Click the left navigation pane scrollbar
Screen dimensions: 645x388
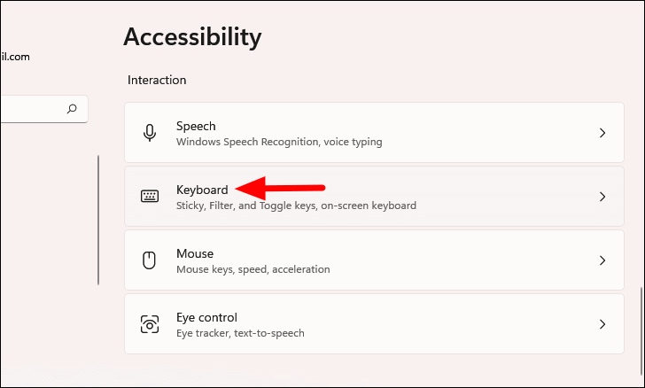coord(98,220)
